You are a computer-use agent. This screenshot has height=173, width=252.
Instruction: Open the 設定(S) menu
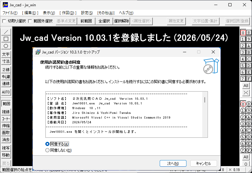87,13
